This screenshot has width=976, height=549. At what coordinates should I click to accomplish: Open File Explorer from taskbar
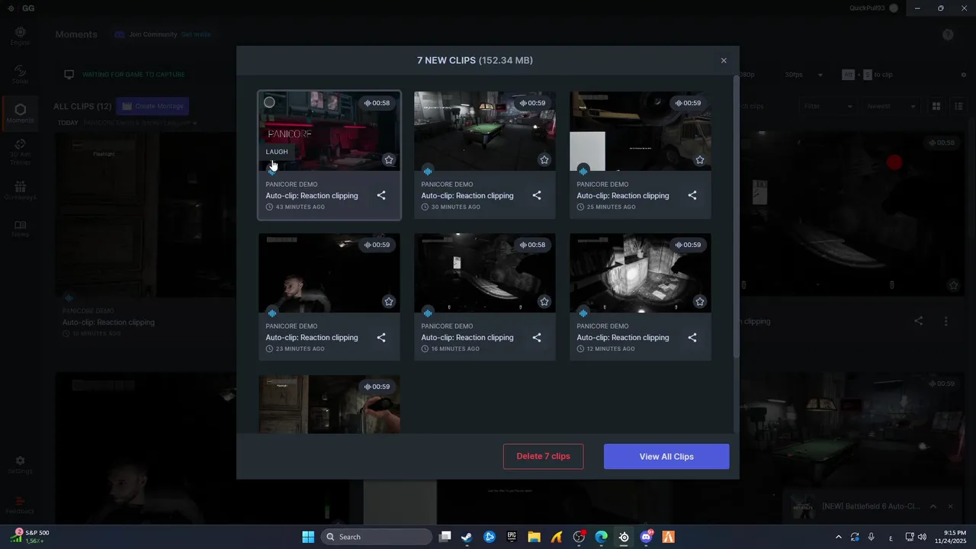pyautogui.click(x=534, y=537)
